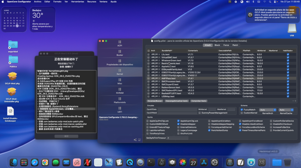Open Terminal from the Dock
Image resolution: width=301 pixels, height=168 pixels.
pos(151,163)
